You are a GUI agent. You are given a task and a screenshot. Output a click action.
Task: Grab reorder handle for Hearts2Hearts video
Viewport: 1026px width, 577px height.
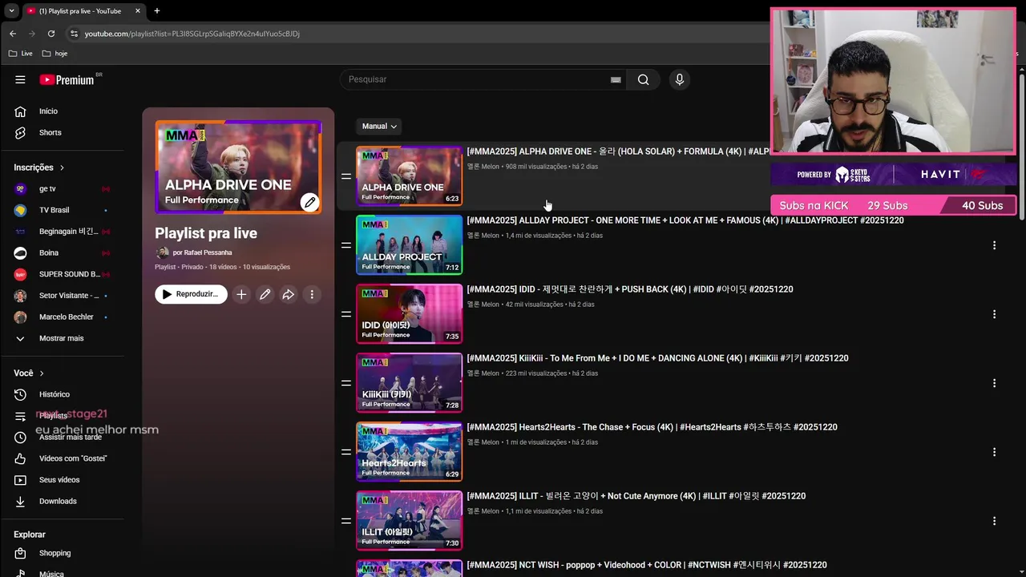[x=346, y=452]
